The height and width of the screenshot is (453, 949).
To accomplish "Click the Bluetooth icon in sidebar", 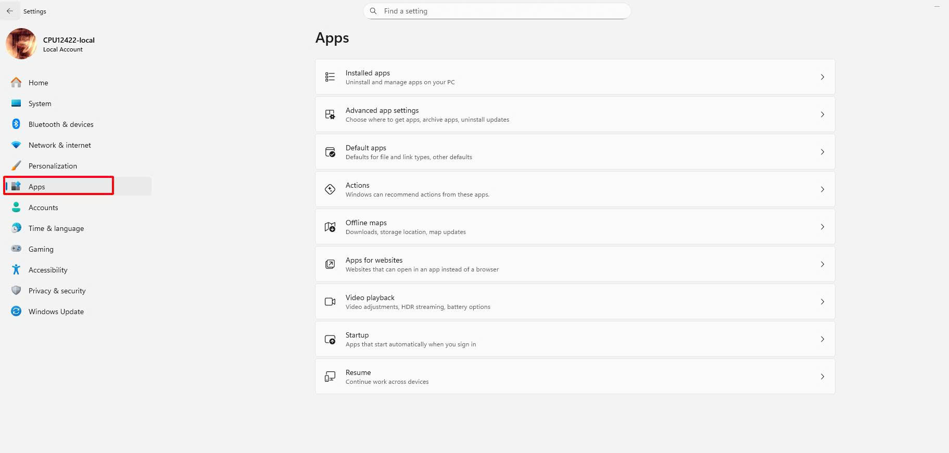I will (16, 124).
